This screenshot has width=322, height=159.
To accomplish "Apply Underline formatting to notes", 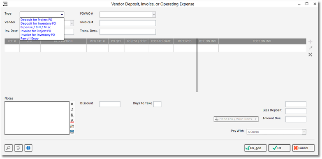I will pyautogui.click(x=72, y=115).
